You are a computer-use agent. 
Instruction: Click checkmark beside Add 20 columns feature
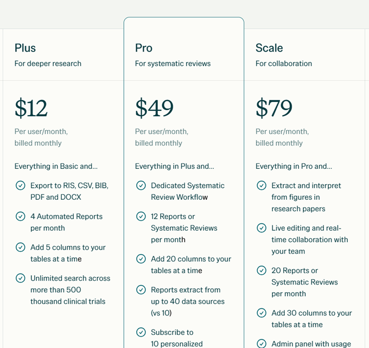click(141, 259)
